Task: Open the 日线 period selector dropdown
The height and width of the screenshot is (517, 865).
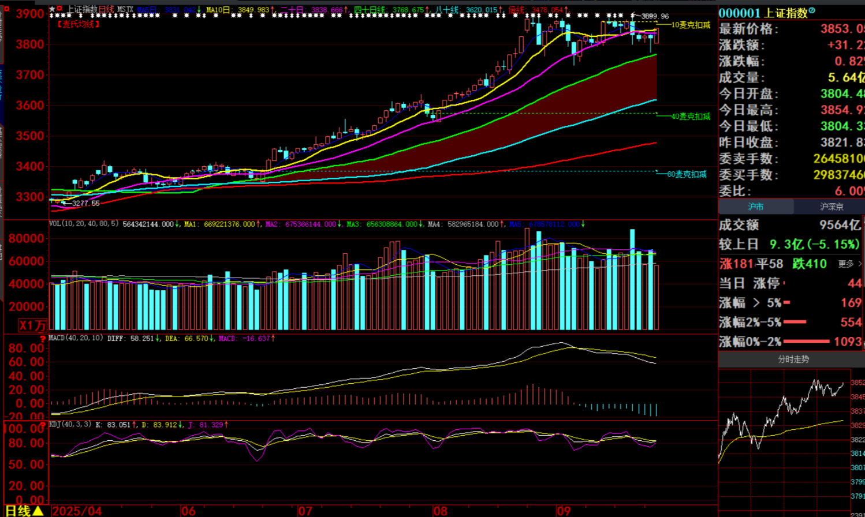Action: (23, 511)
